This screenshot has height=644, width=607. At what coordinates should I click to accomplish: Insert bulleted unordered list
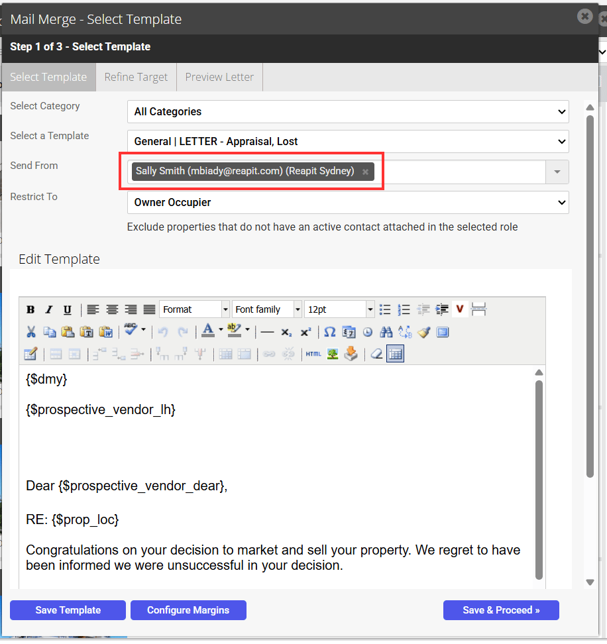(385, 309)
